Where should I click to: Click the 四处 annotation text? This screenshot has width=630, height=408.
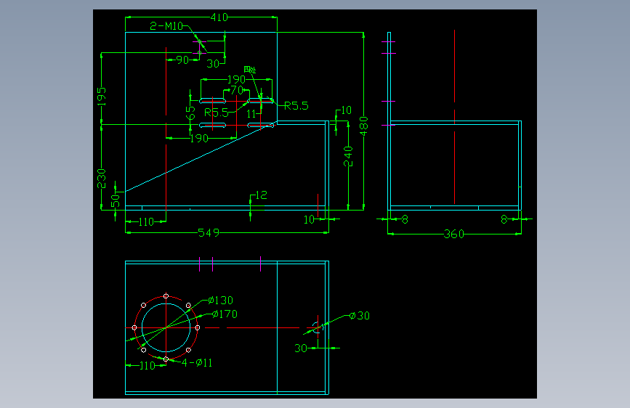(x=250, y=70)
